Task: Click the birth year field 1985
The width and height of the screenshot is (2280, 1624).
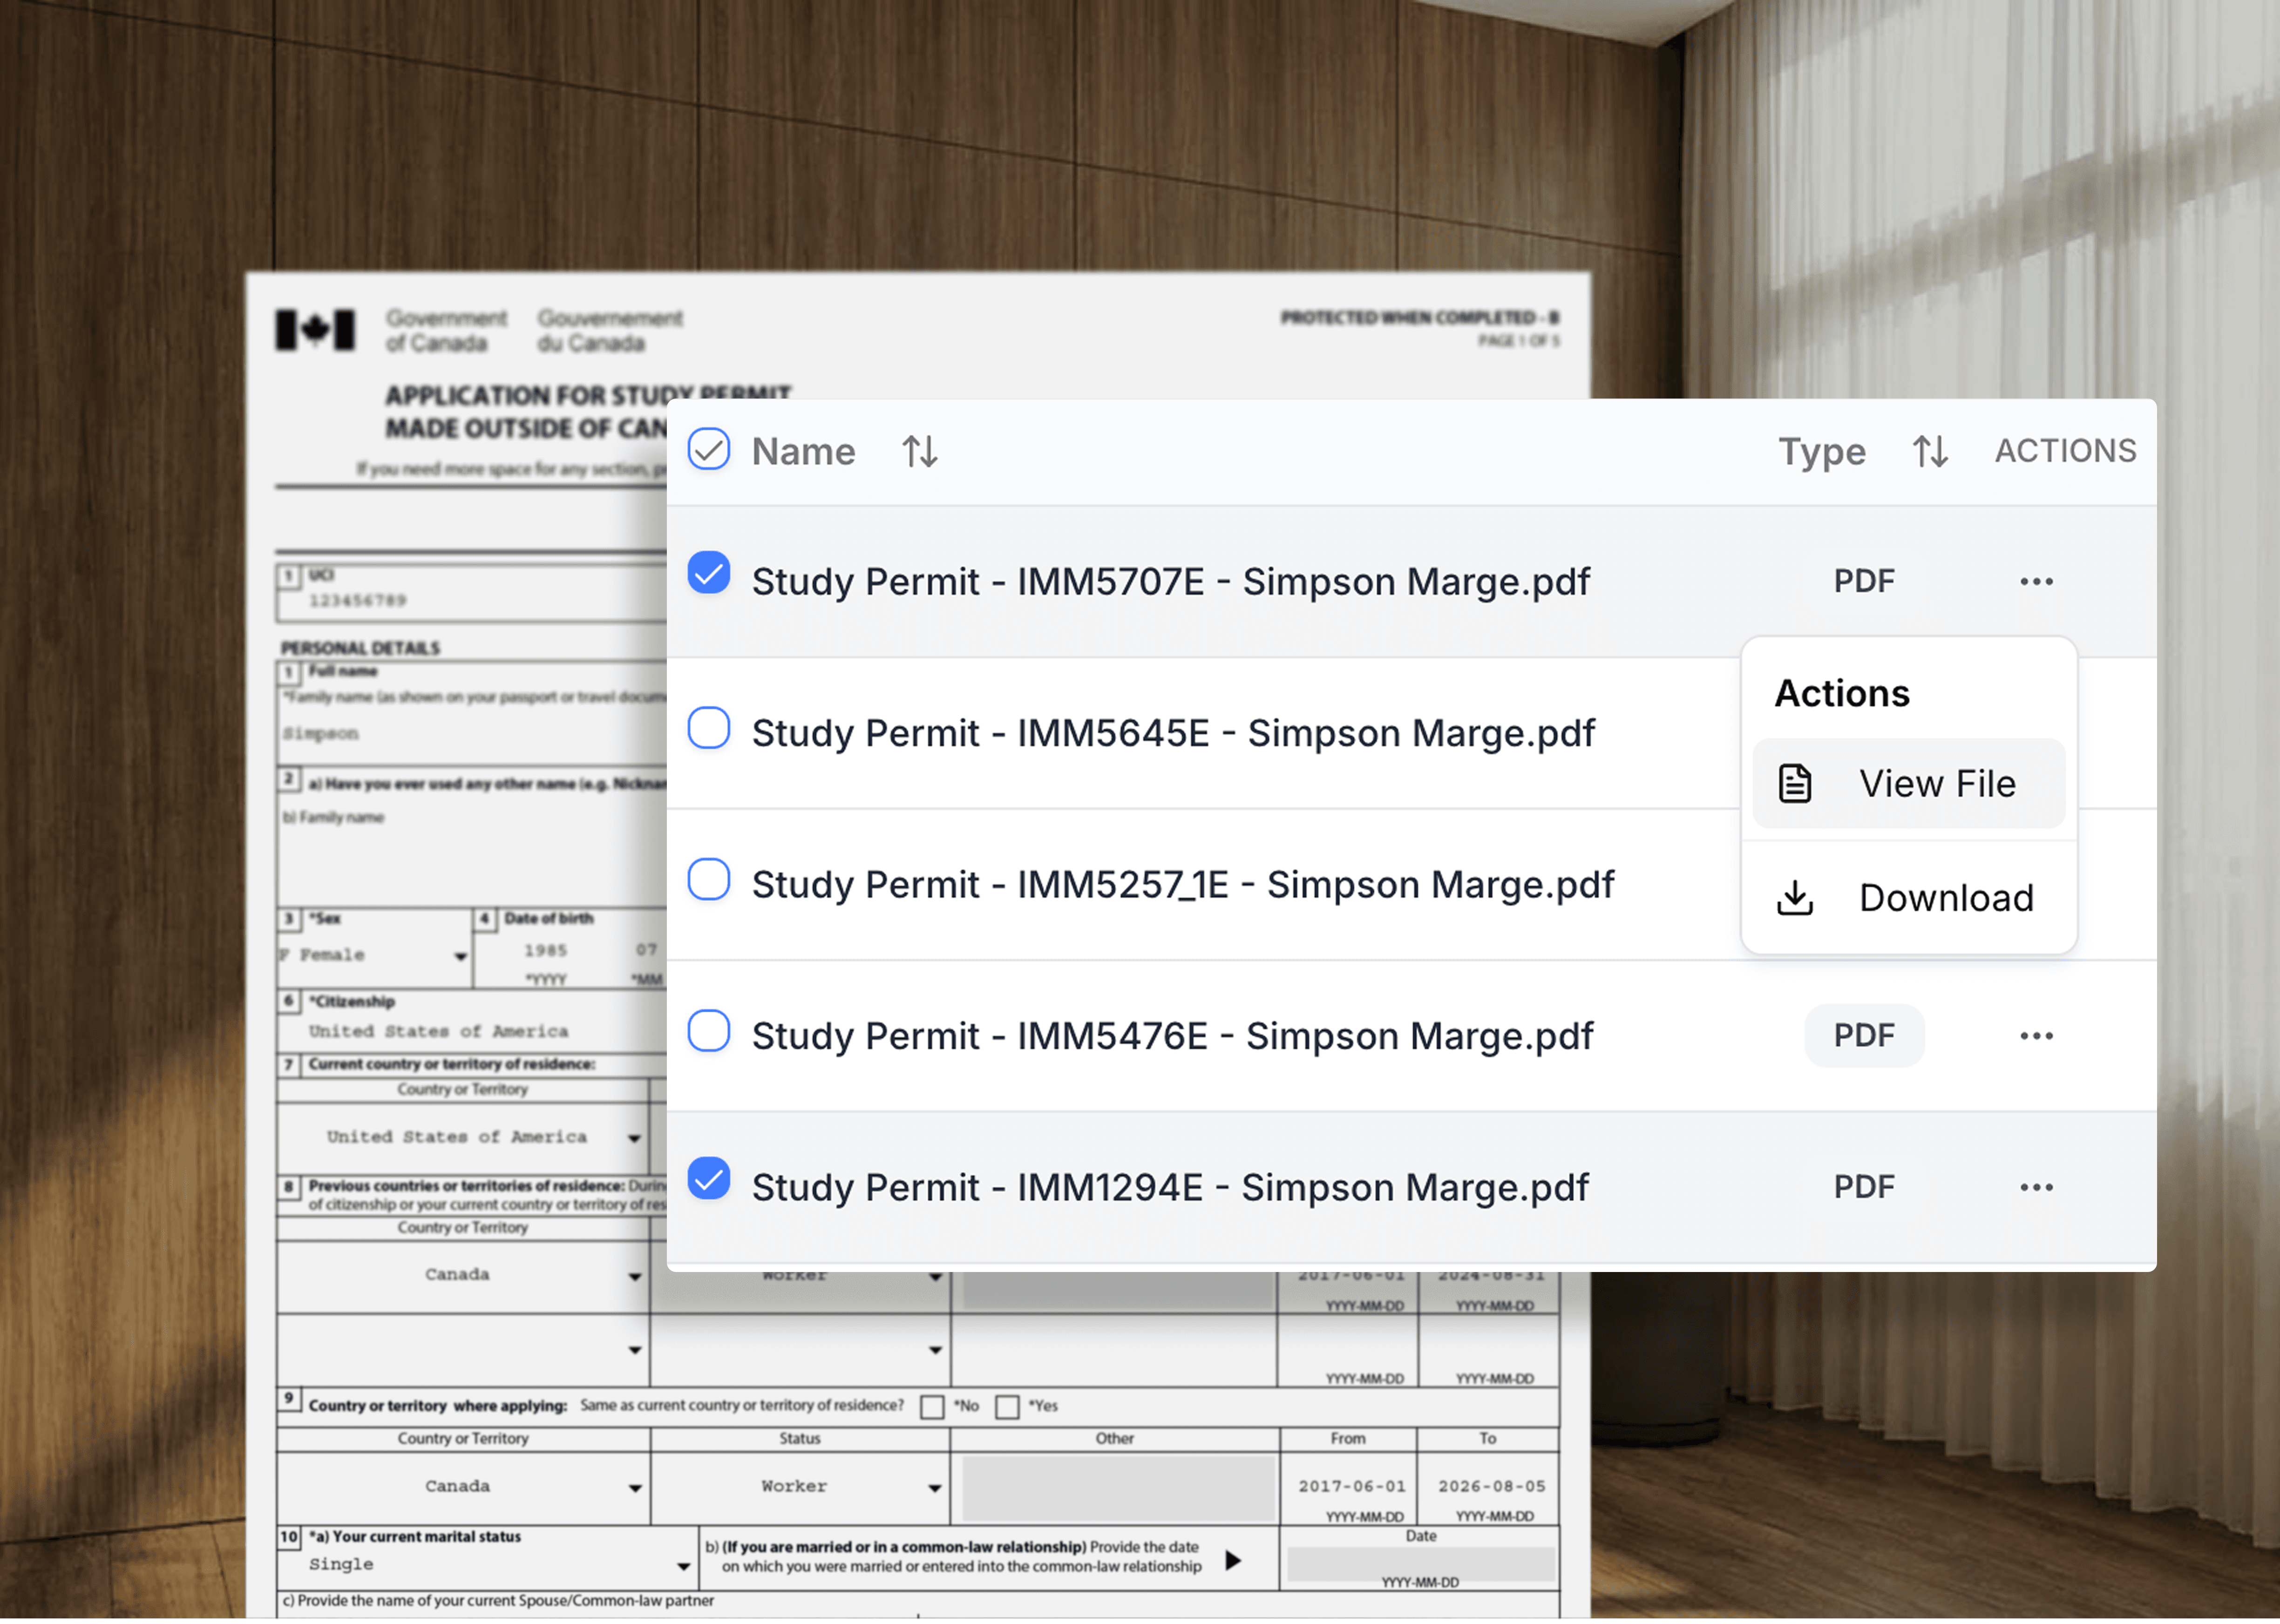Action: click(545, 951)
